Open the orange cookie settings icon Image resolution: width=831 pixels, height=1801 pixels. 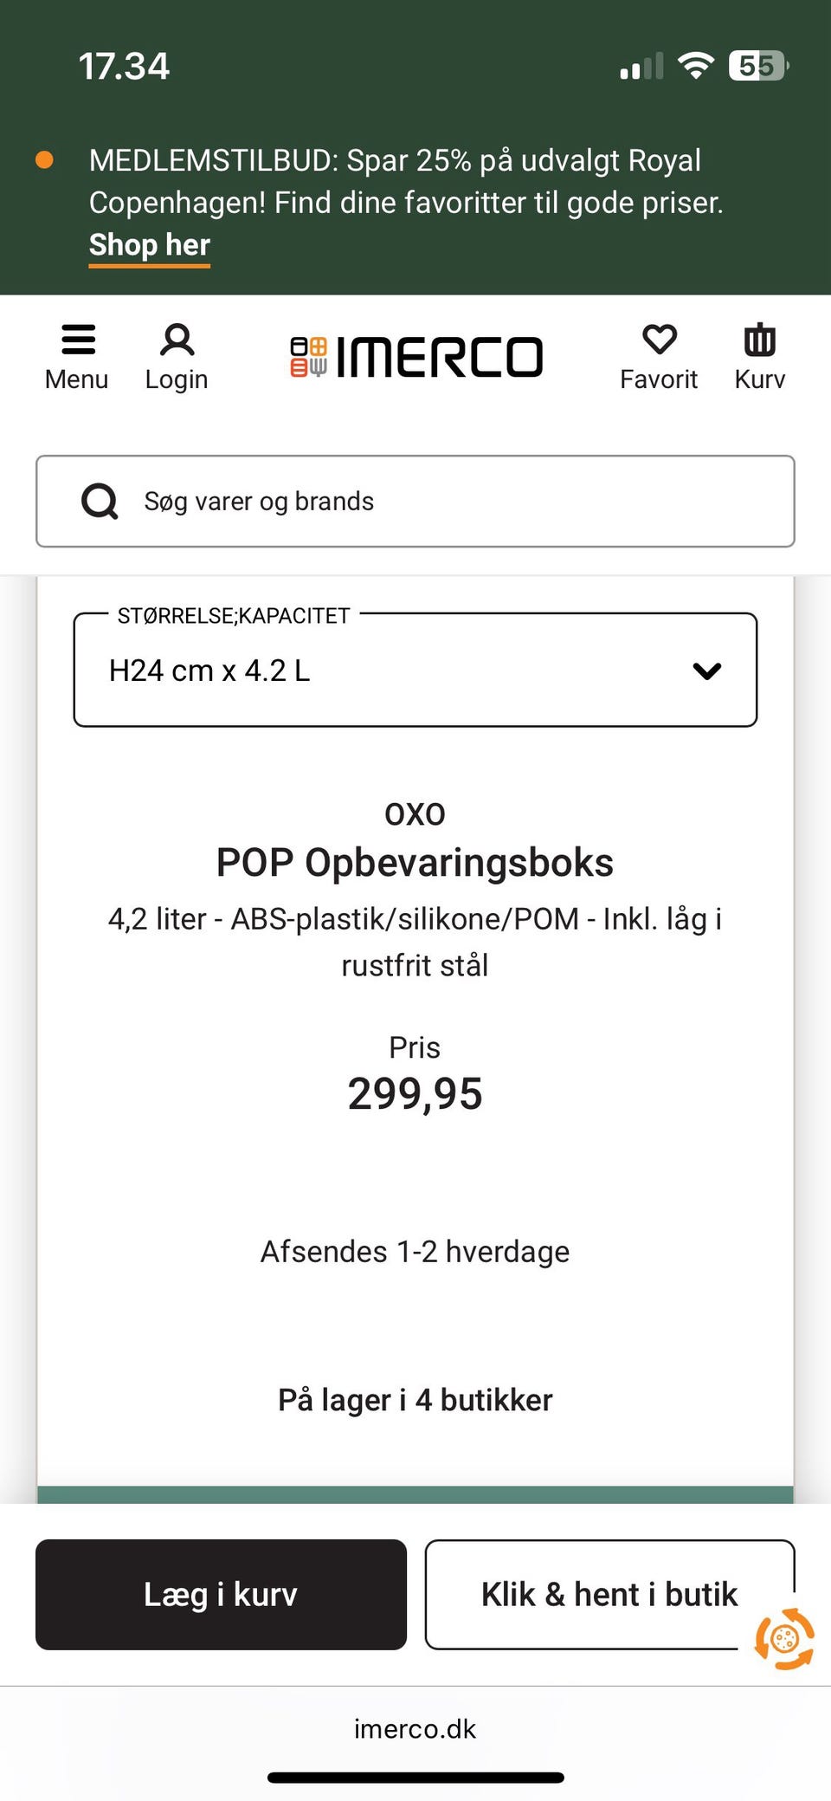click(x=784, y=1638)
